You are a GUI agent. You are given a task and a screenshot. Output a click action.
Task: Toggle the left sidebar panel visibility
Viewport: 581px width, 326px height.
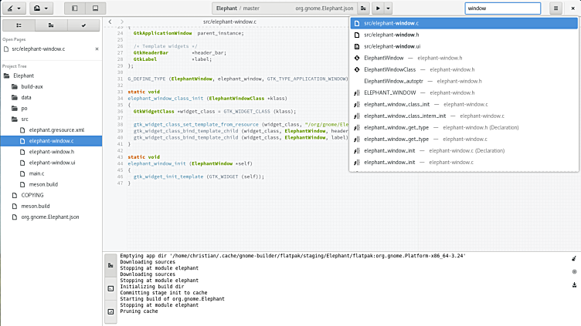click(75, 8)
